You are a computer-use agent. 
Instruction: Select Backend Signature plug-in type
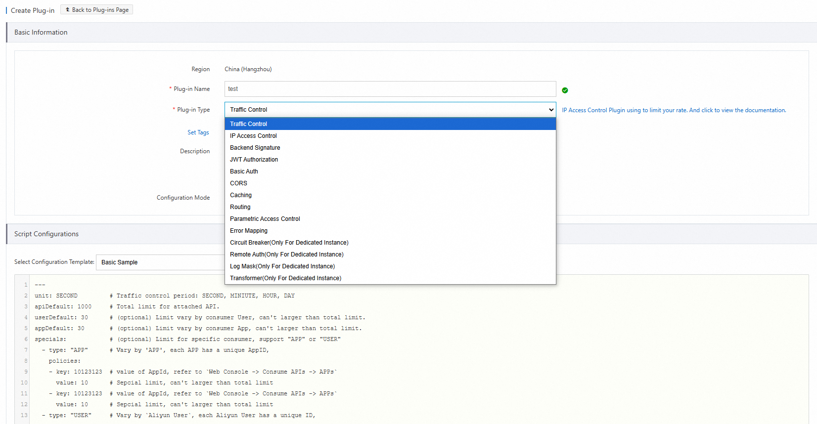(255, 148)
